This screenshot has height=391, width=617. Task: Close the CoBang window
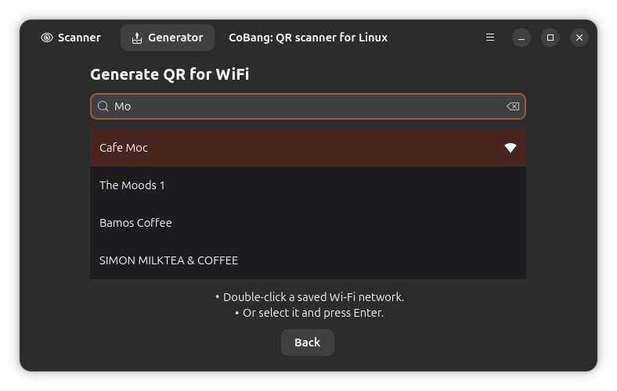(x=579, y=38)
